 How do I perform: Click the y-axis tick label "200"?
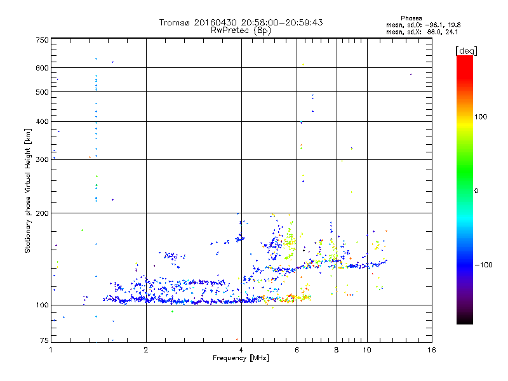pos(42,213)
